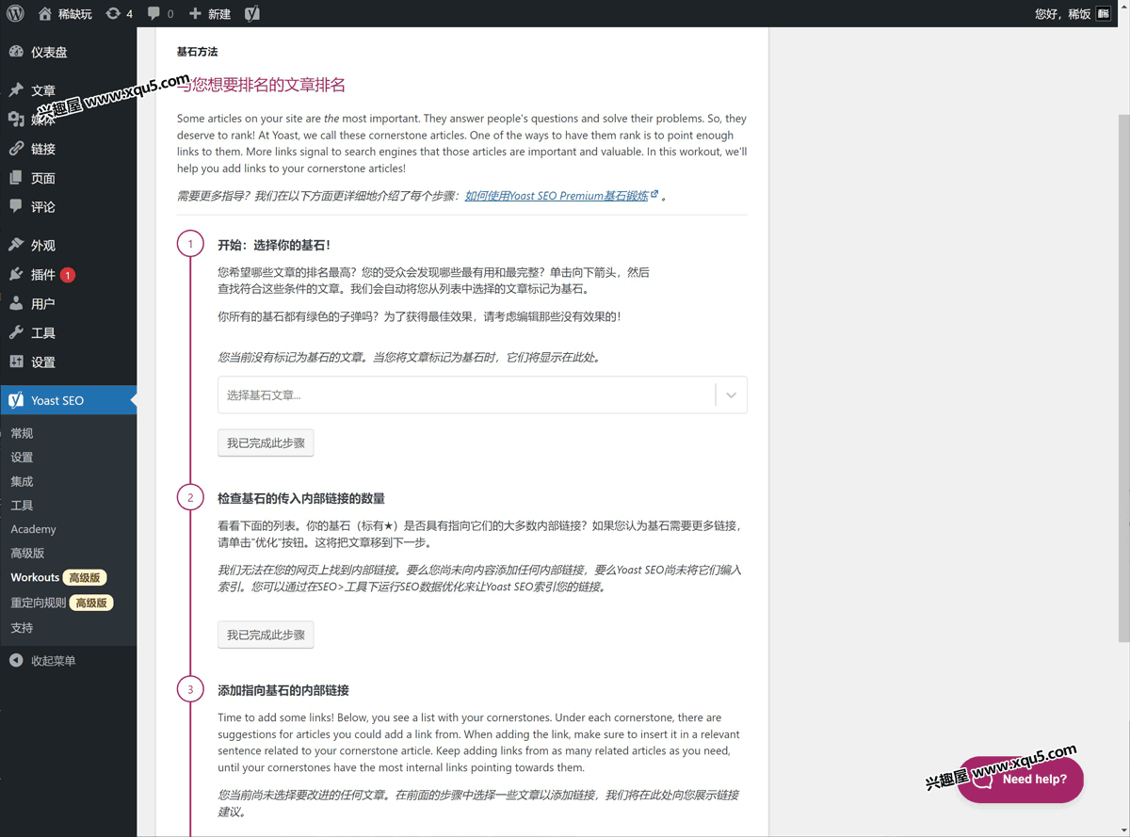Click the dashboard gauge icon
Viewport: 1130px width, 837px height.
point(16,52)
